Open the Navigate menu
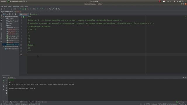 coord(15,6)
